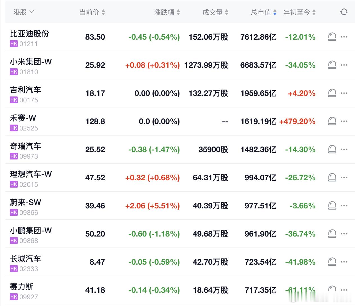Select the 奇瑞汽车 09973 row
The height and width of the screenshot is (306, 355).
[180, 149]
